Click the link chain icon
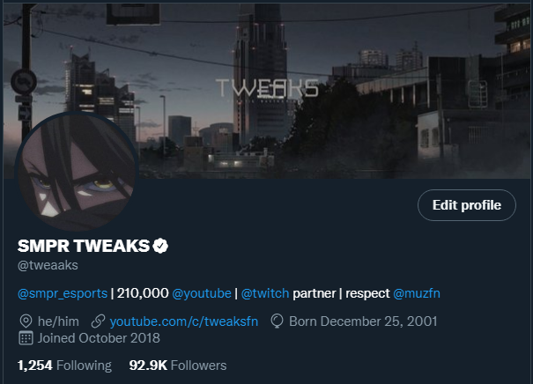This screenshot has width=533, height=384. tap(99, 321)
